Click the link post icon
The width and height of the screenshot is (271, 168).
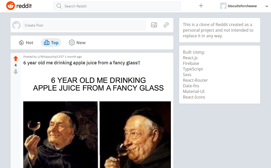(166, 25)
